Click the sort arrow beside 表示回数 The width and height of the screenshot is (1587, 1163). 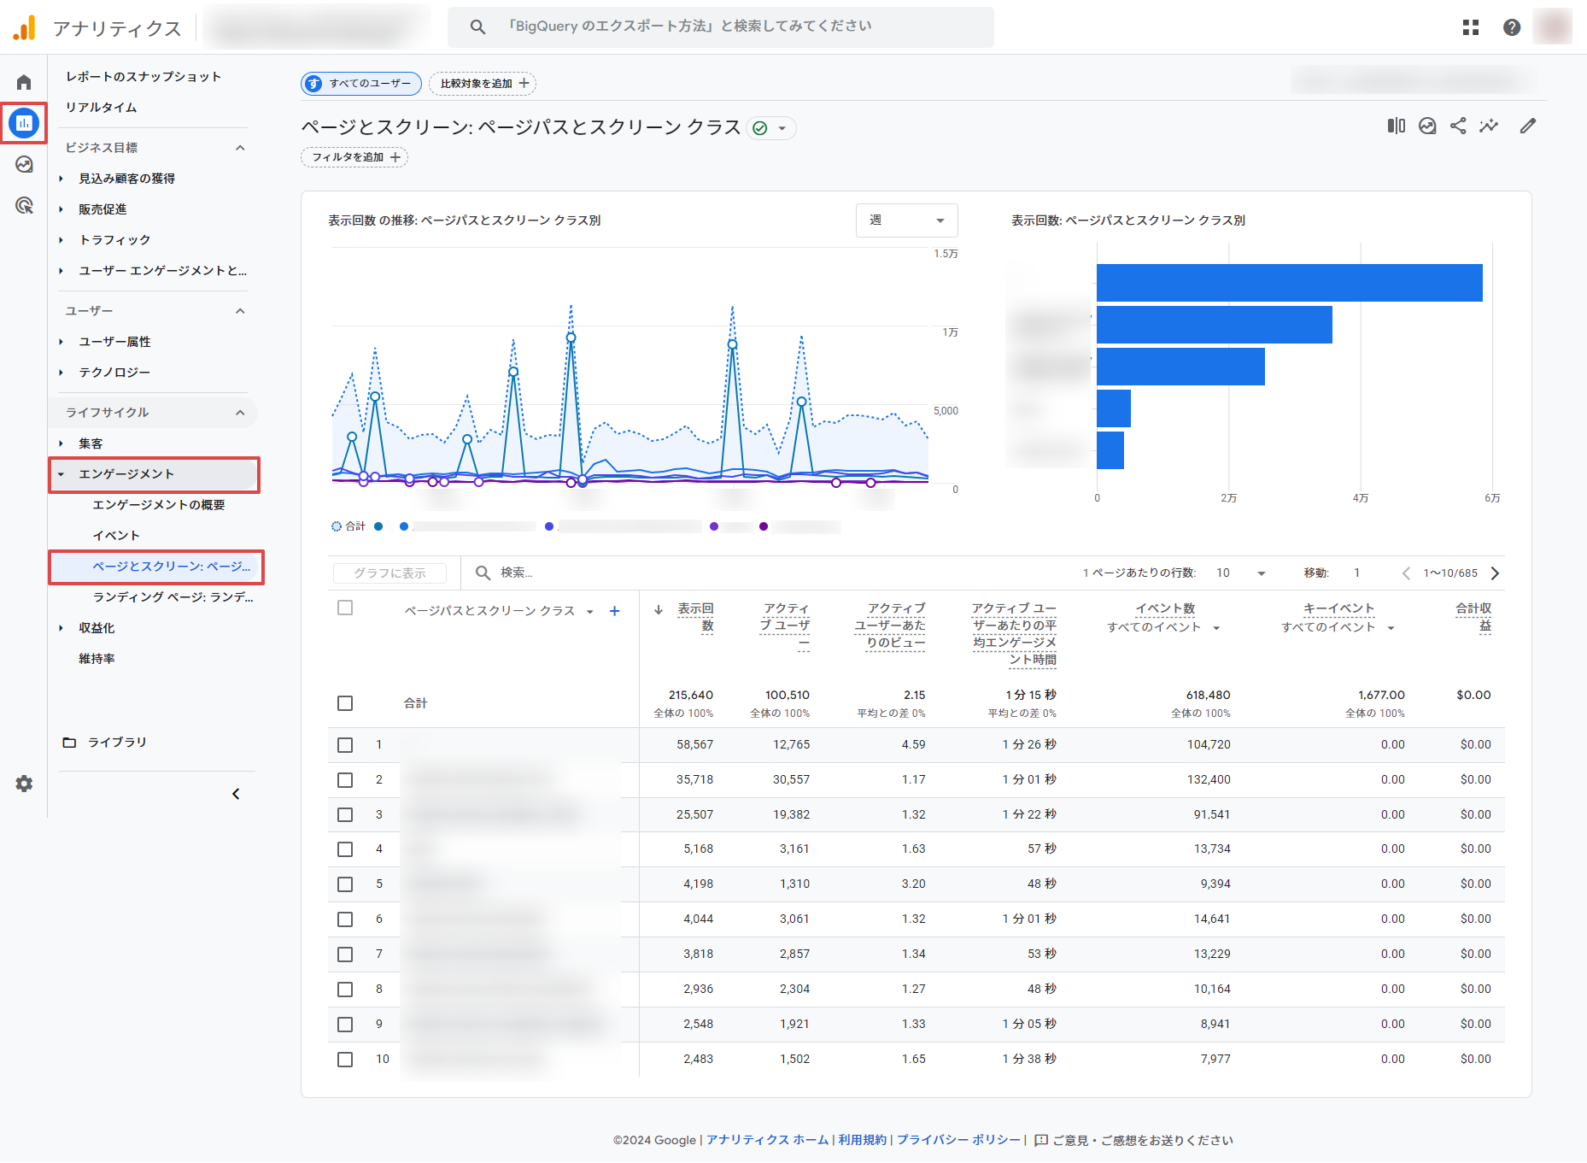(x=659, y=609)
